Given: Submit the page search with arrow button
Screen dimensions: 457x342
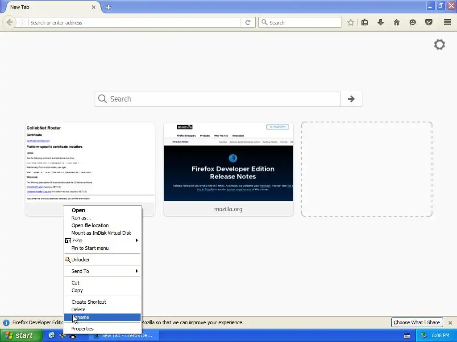Looking at the screenshot, I should [351, 99].
